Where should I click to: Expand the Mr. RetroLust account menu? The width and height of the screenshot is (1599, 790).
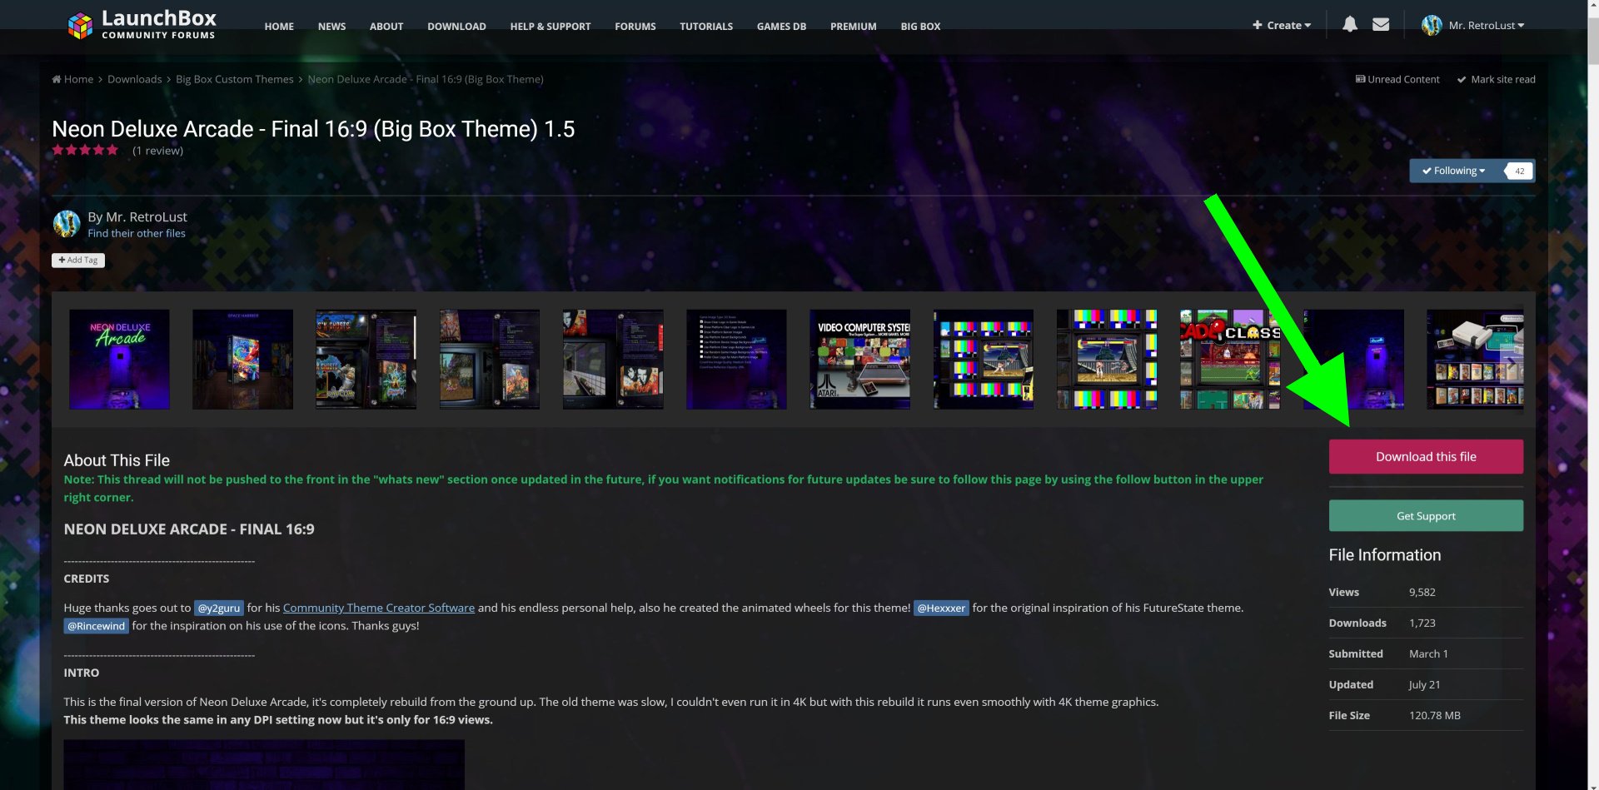tap(1487, 26)
